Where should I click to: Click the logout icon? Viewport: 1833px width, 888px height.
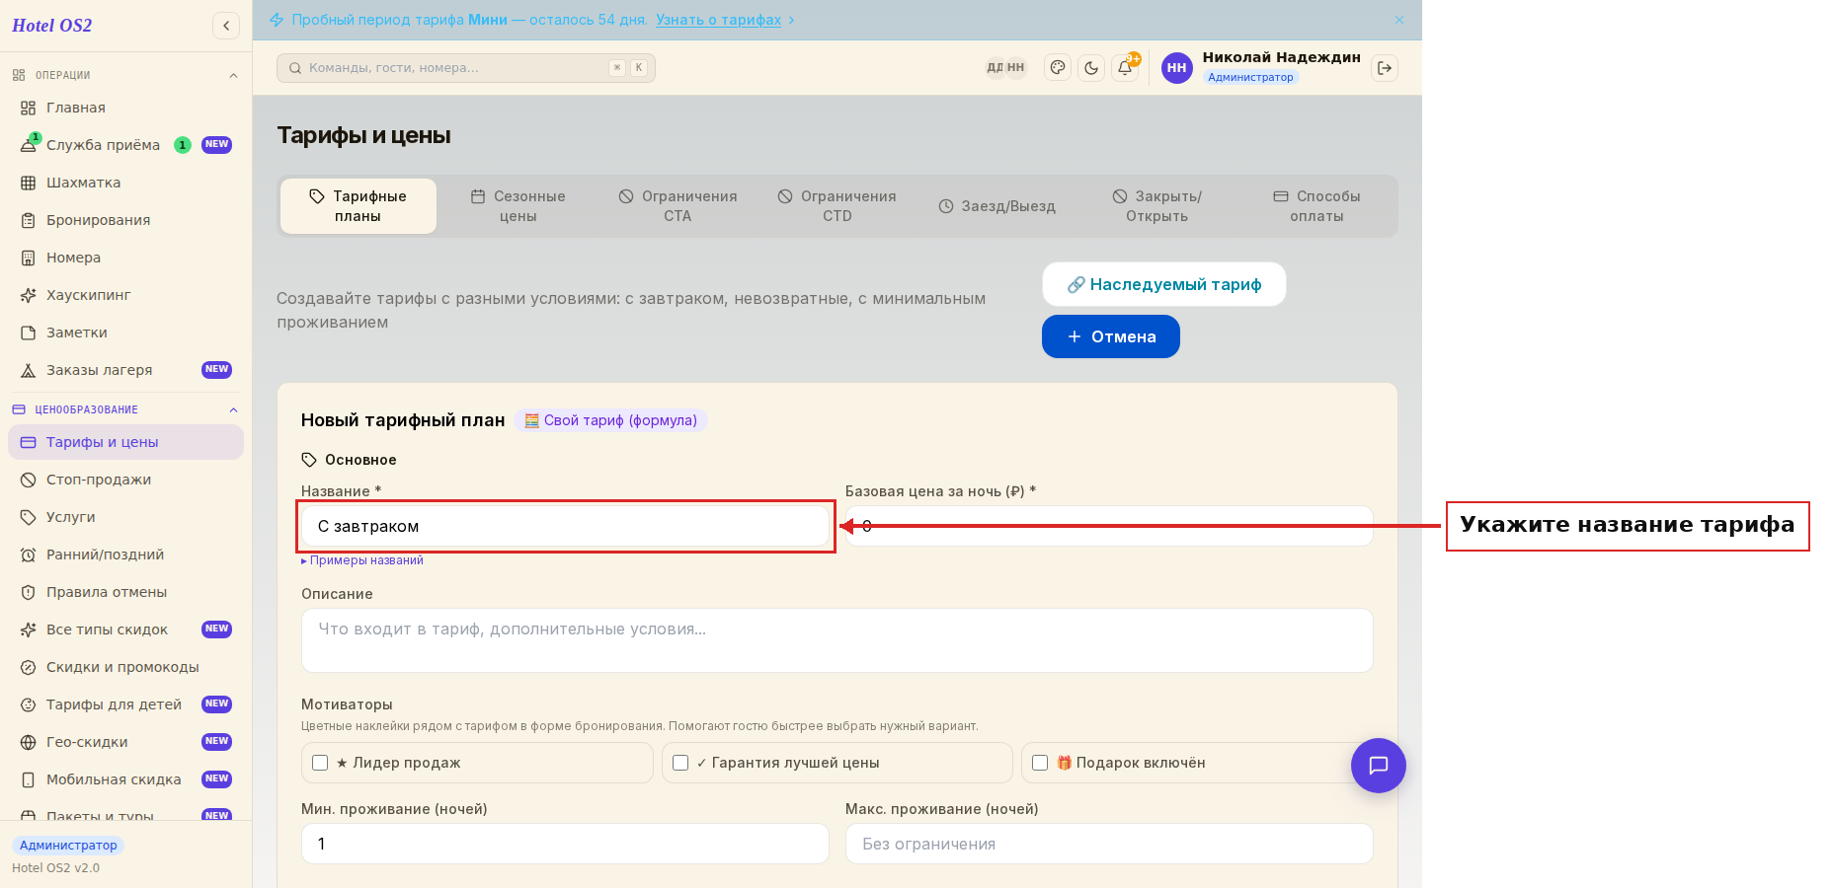click(1385, 68)
